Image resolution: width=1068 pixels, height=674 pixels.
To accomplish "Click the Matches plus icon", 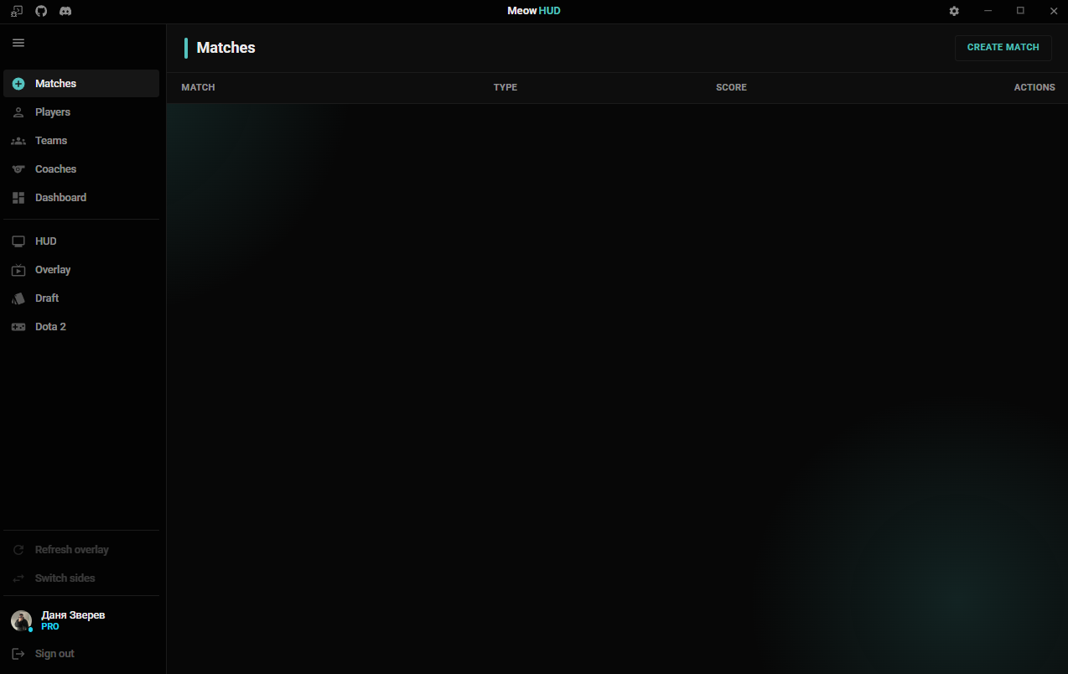I will (x=18, y=84).
